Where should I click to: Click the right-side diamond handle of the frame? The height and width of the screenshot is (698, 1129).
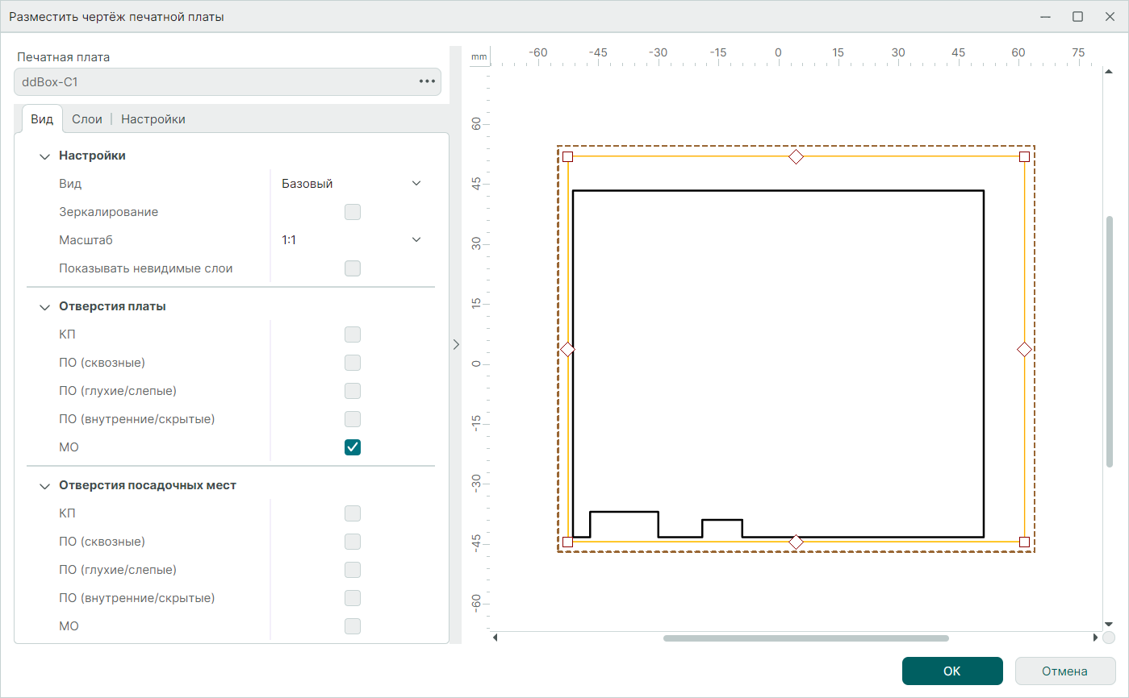[x=1024, y=349]
